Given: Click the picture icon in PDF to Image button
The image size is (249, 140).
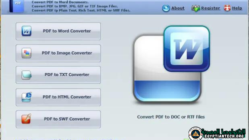Looking at the screenshot, I should pyautogui.click(x=26, y=53).
